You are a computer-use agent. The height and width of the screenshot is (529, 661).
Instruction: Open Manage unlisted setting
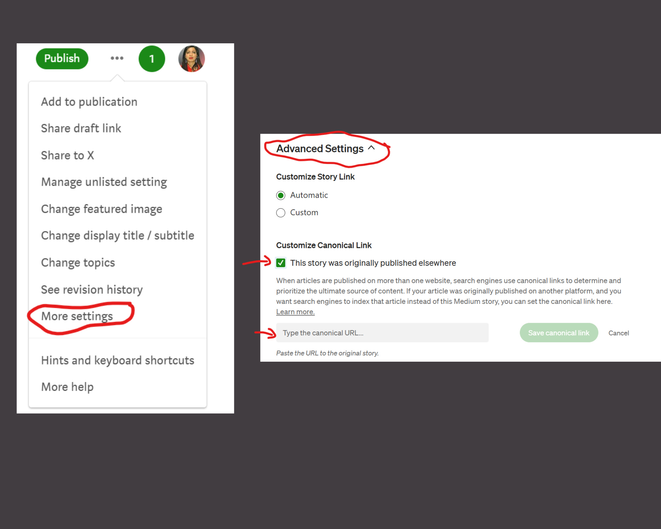[104, 182]
